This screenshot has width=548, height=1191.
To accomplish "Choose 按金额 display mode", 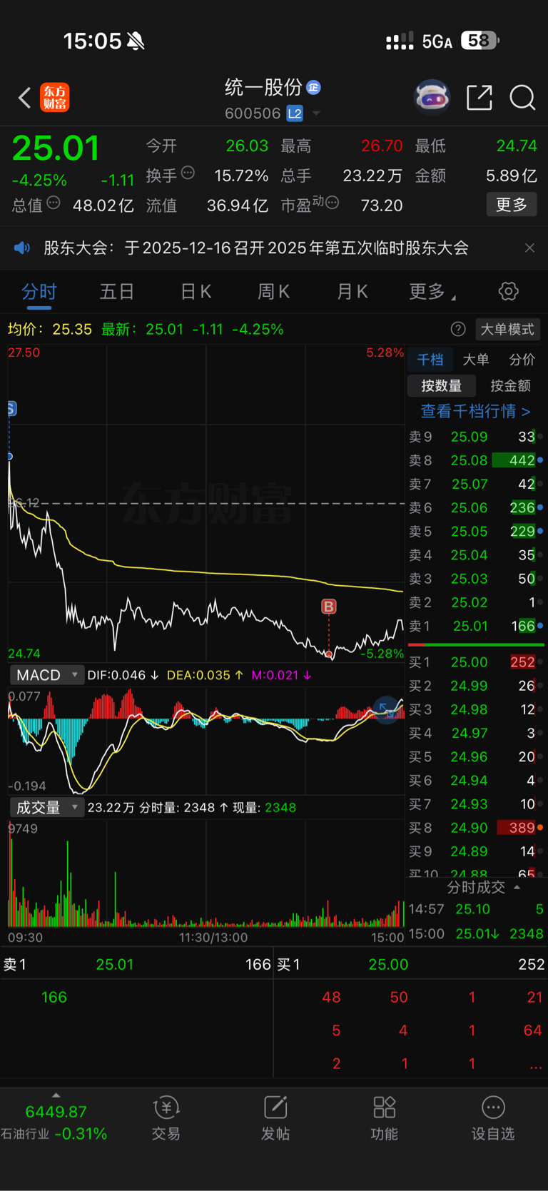I will click(x=511, y=386).
